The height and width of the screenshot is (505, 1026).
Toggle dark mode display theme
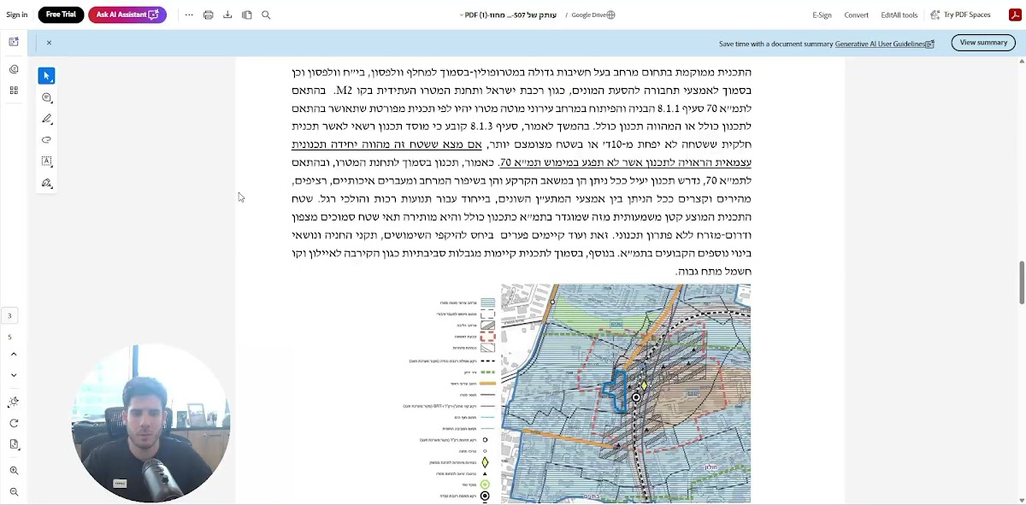[x=14, y=402]
